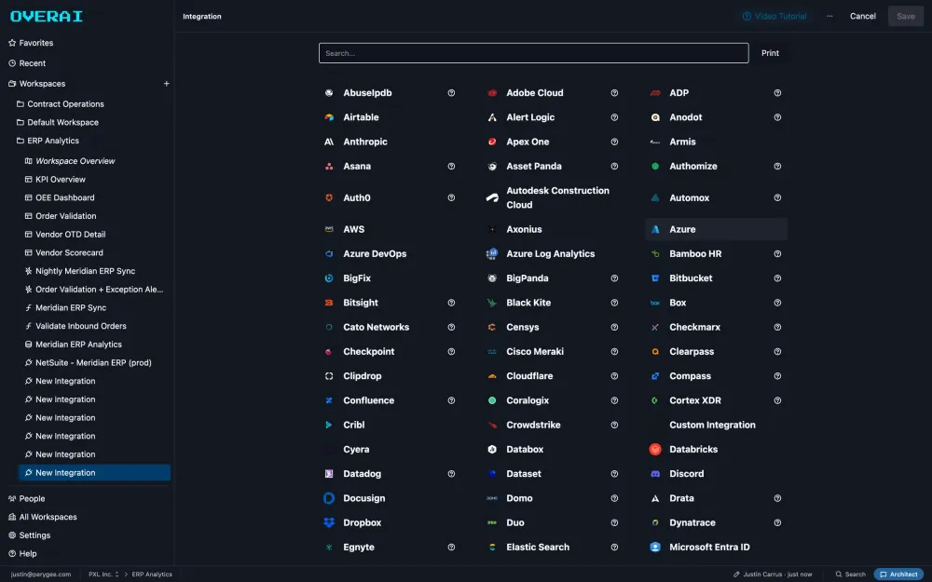
Task: Click the Discord logo icon
Action: point(655,474)
